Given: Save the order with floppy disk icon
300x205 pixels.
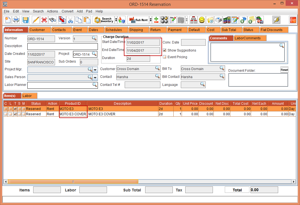Looking at the screenshot, I should coord(25,20).
